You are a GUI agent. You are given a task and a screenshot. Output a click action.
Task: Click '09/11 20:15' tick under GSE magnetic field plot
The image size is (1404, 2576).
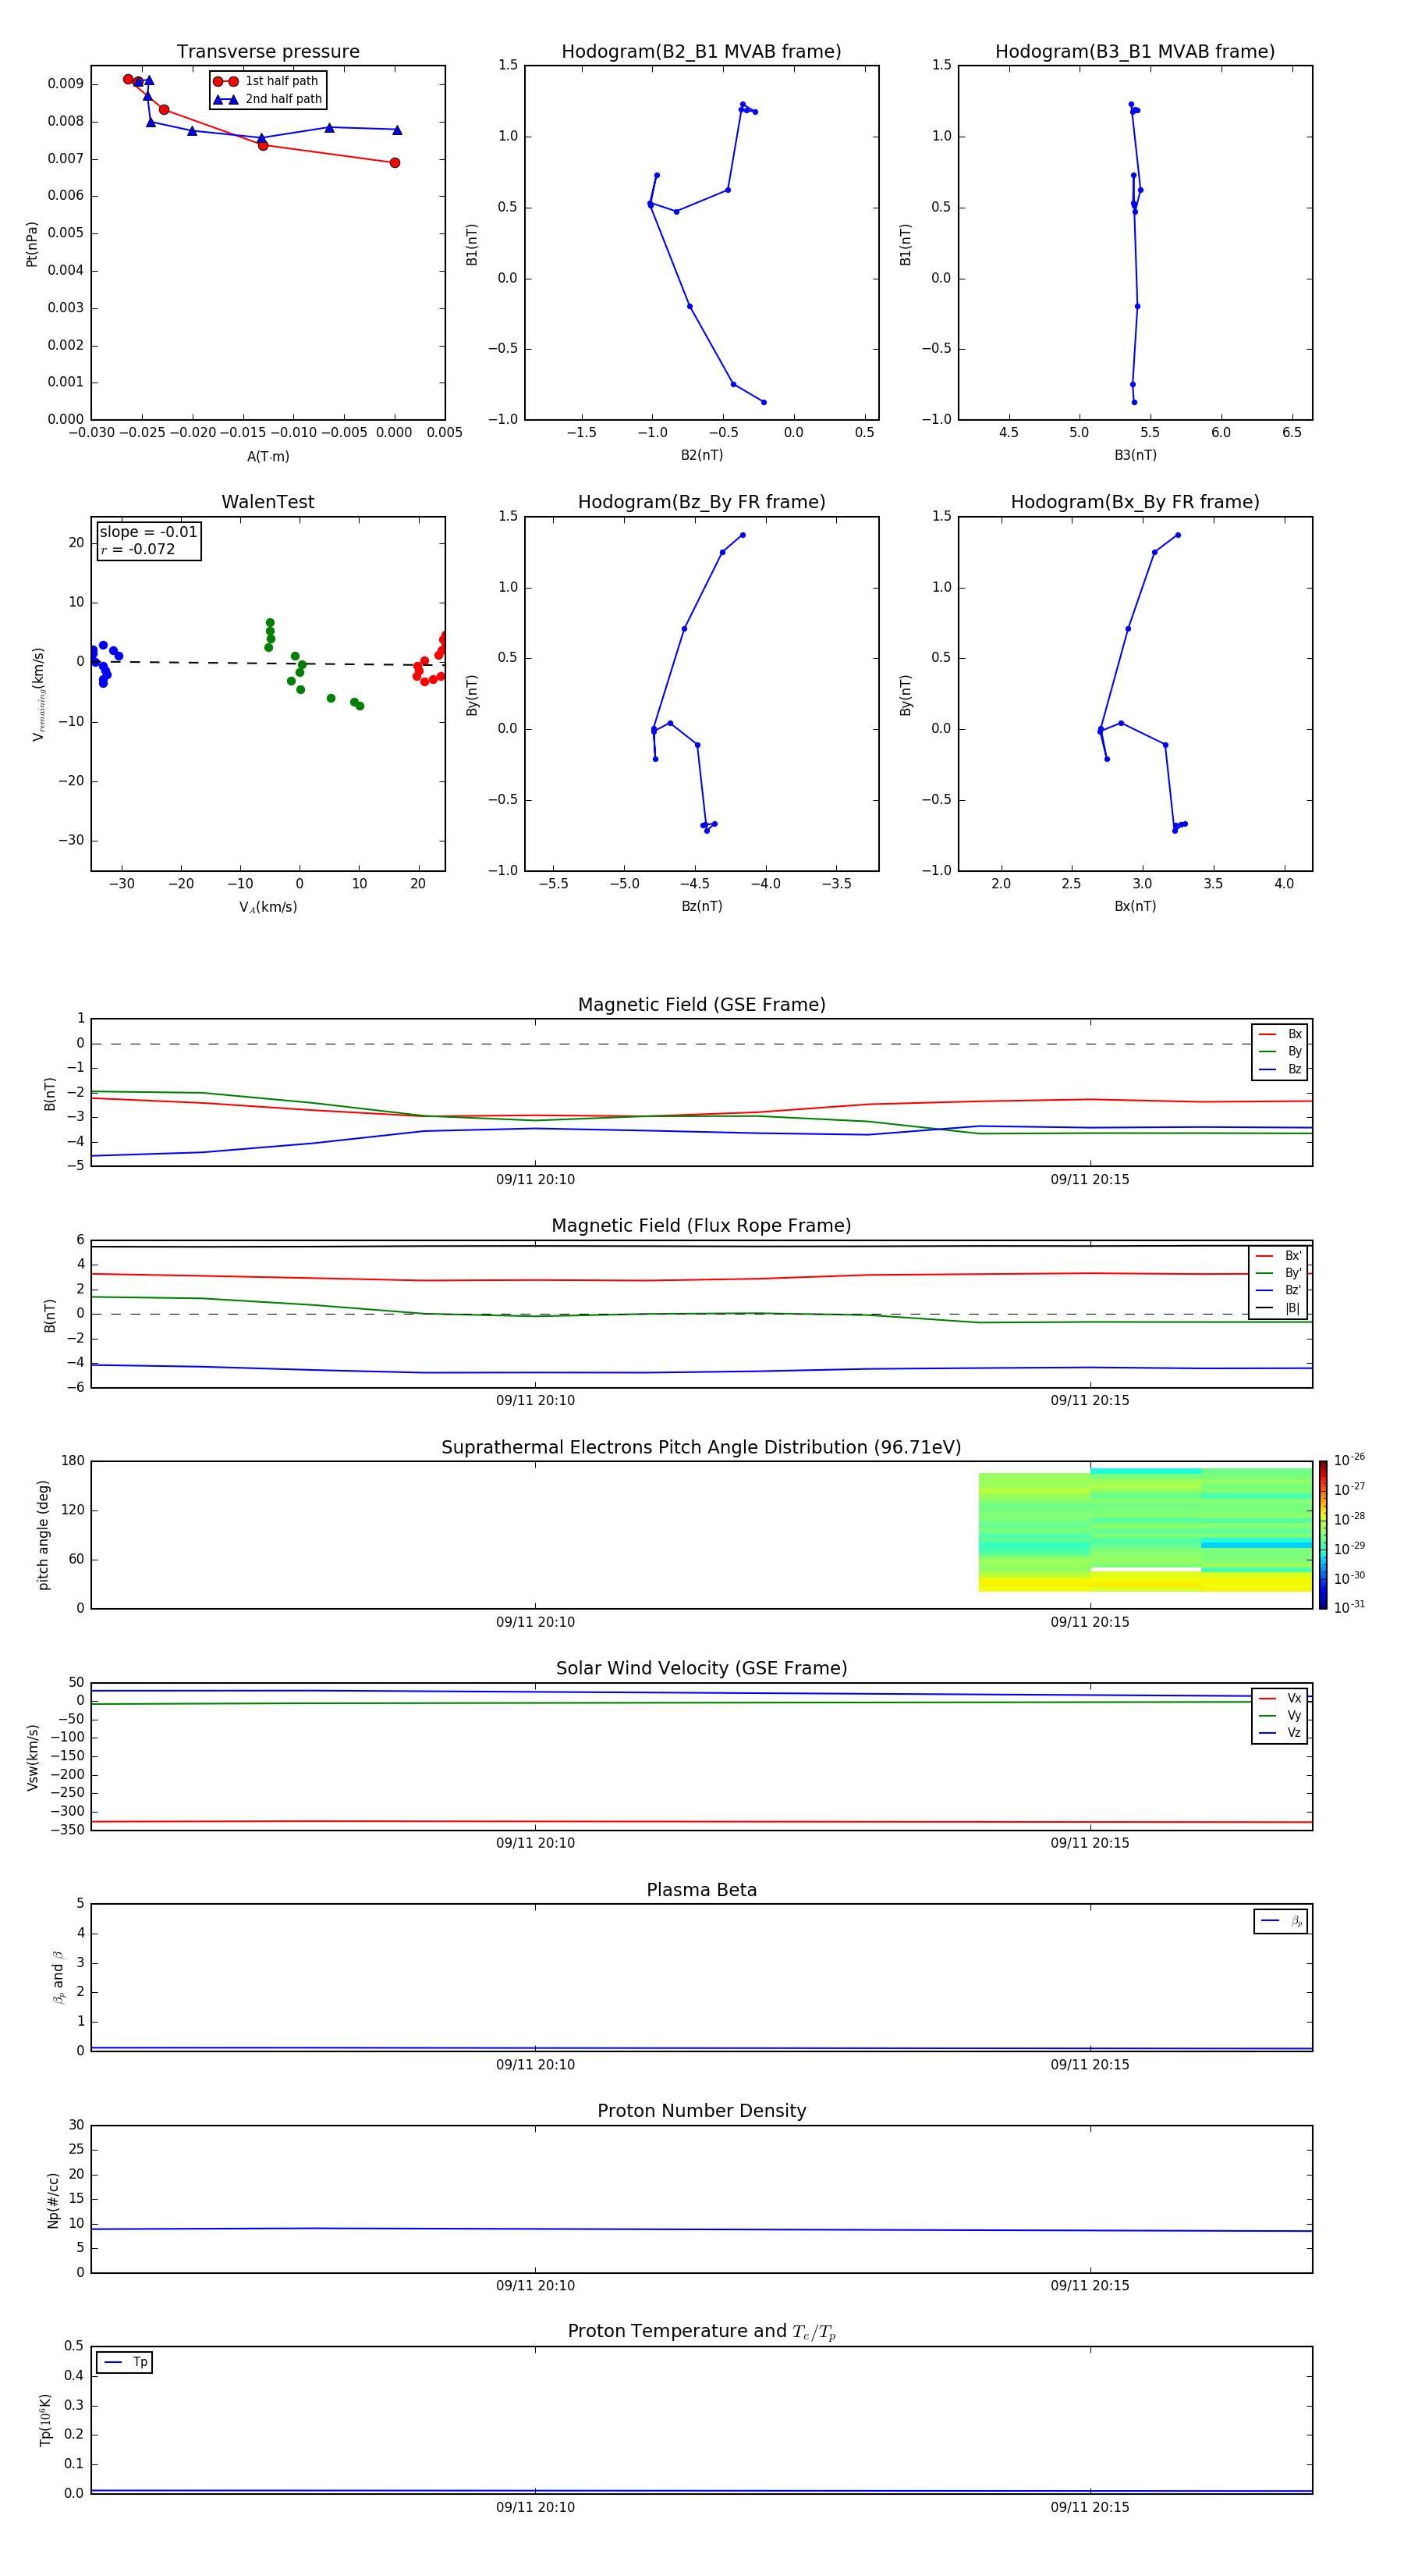point(1090,1180)
